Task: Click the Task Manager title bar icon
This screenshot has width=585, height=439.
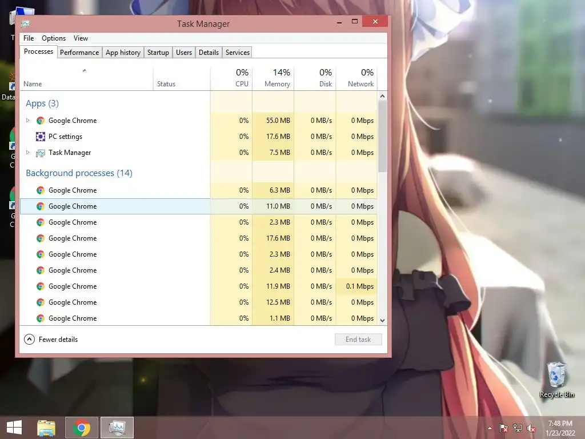Action: (25, 23)
